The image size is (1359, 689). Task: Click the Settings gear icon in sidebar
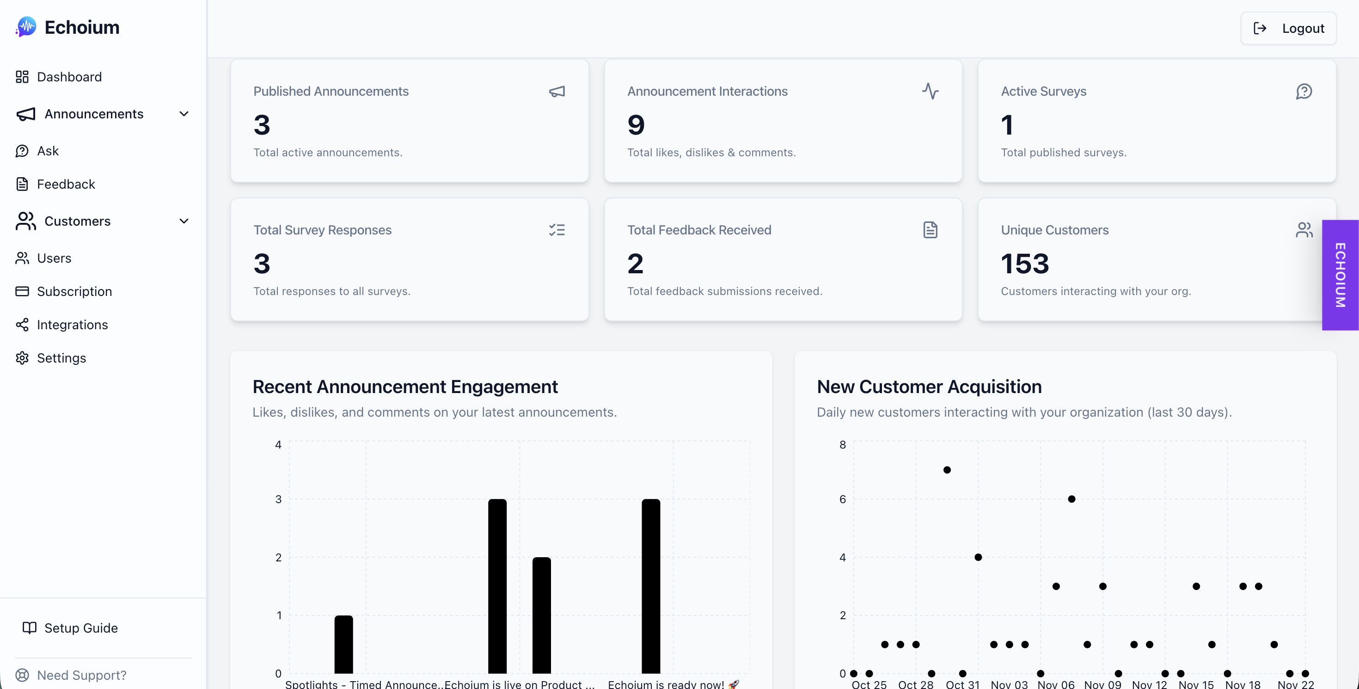point(22,358)
